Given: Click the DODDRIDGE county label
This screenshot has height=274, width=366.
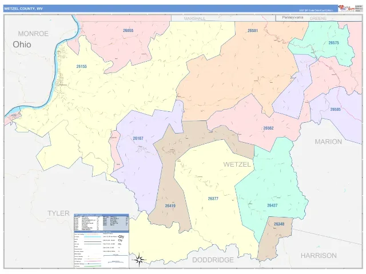Looking at the screenshot, I should [x=213, y=260].
